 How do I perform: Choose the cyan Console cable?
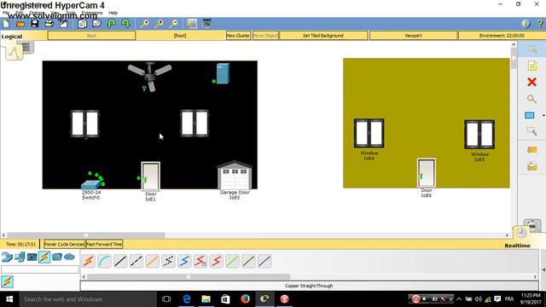coord(104,261)
